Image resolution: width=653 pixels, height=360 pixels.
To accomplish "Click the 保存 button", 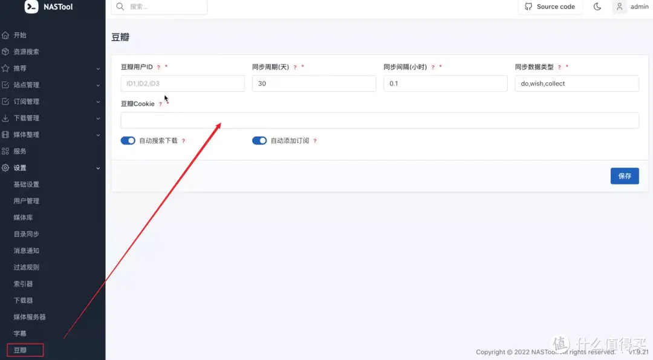I will 625,175.
